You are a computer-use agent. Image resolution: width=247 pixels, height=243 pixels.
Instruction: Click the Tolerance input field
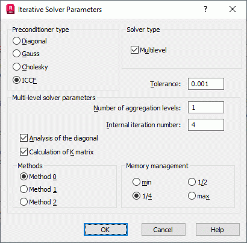point(206,84)
